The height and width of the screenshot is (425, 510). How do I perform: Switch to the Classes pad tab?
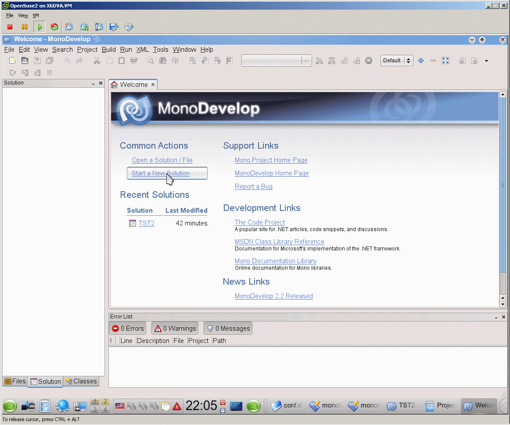pos(81,382)
